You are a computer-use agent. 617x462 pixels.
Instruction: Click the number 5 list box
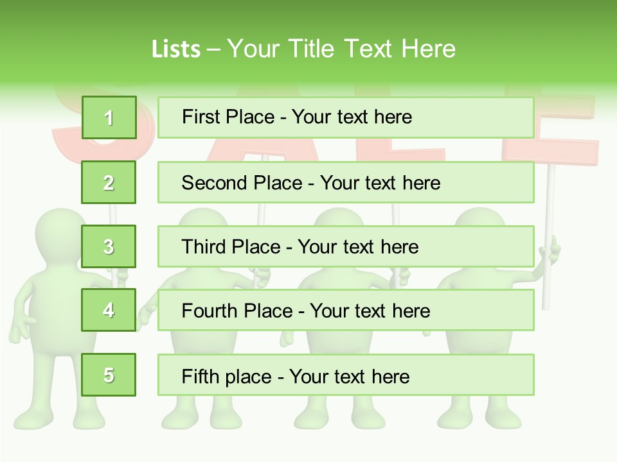click(x=109, y=375)
